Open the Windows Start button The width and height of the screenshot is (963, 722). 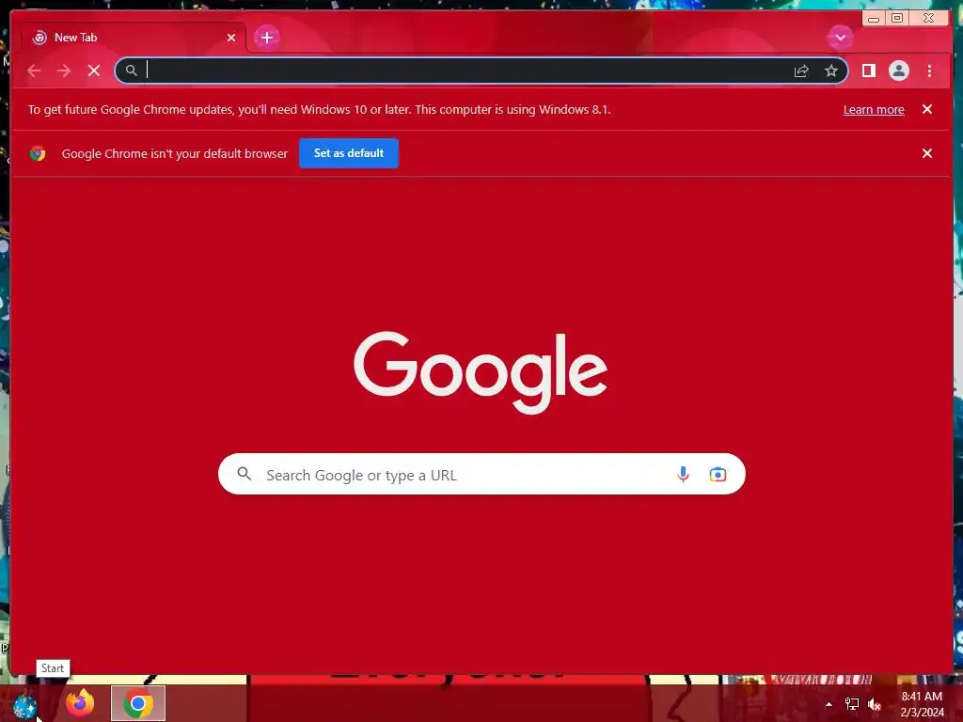click(x=24, y=705)
